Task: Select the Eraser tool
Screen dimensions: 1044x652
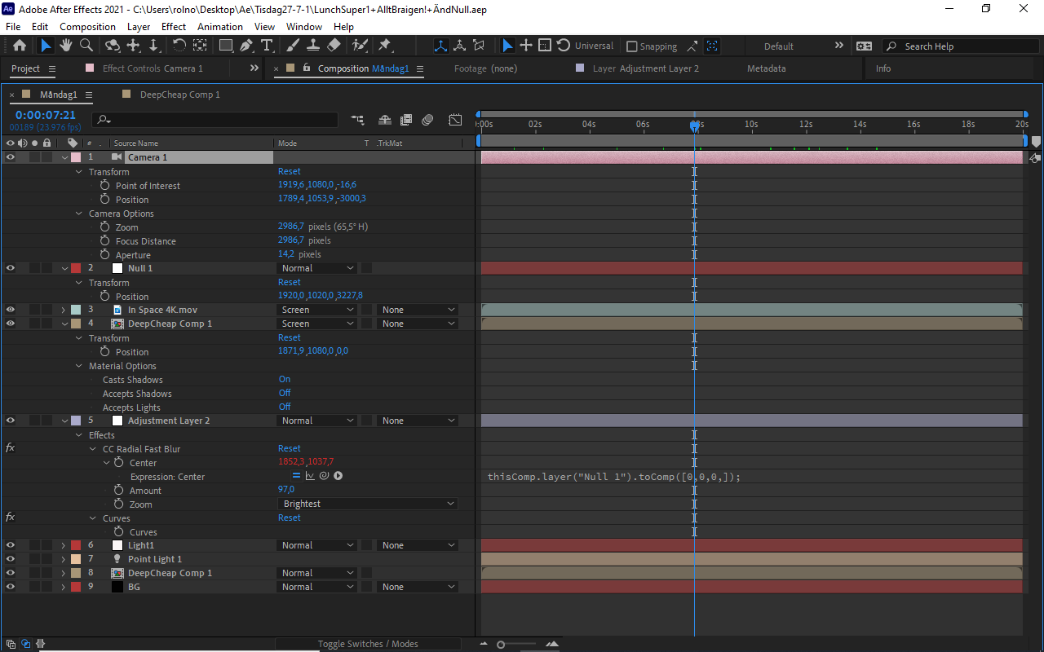Action: point(334,46)
